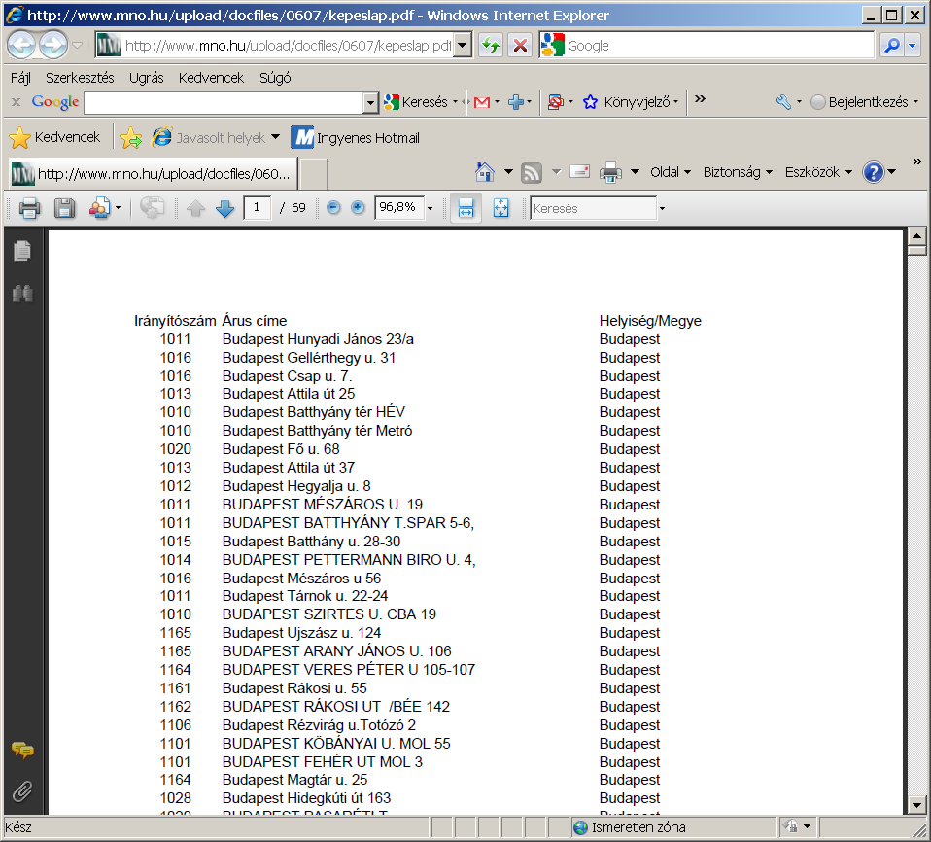Open the Súgó menu
The width and height of the screenshot is (931, 842).
coord(275,78)
